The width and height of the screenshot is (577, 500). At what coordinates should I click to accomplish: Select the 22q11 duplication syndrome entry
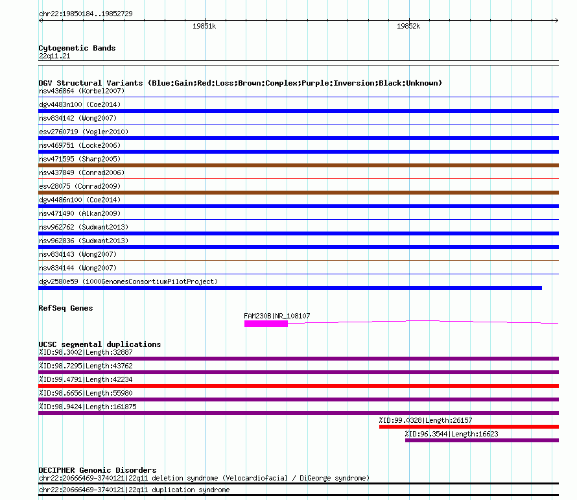pos(134,490)
